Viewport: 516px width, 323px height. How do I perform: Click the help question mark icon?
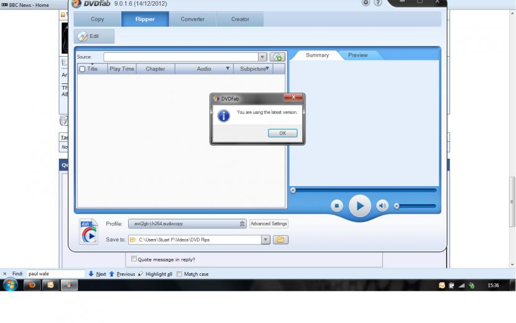pos(377,3)
